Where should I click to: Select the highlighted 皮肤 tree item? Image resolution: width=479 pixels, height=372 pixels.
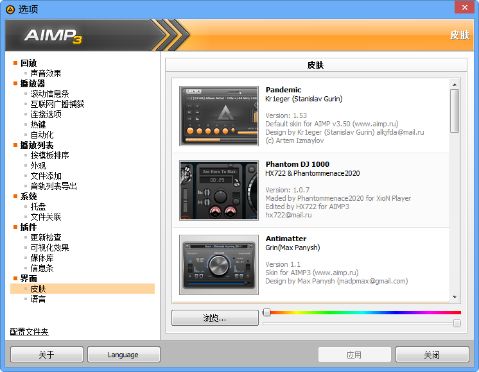[x=82, y=289]
